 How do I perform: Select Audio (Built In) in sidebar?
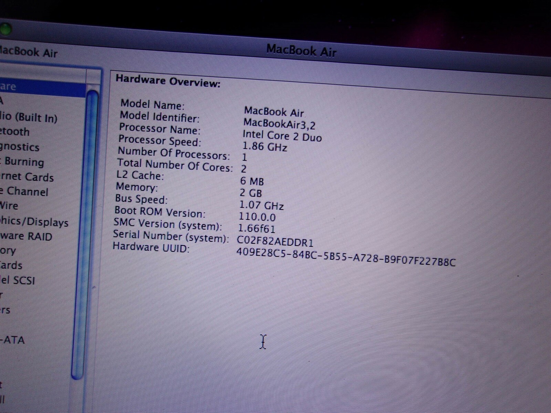[x=29, y=117]
